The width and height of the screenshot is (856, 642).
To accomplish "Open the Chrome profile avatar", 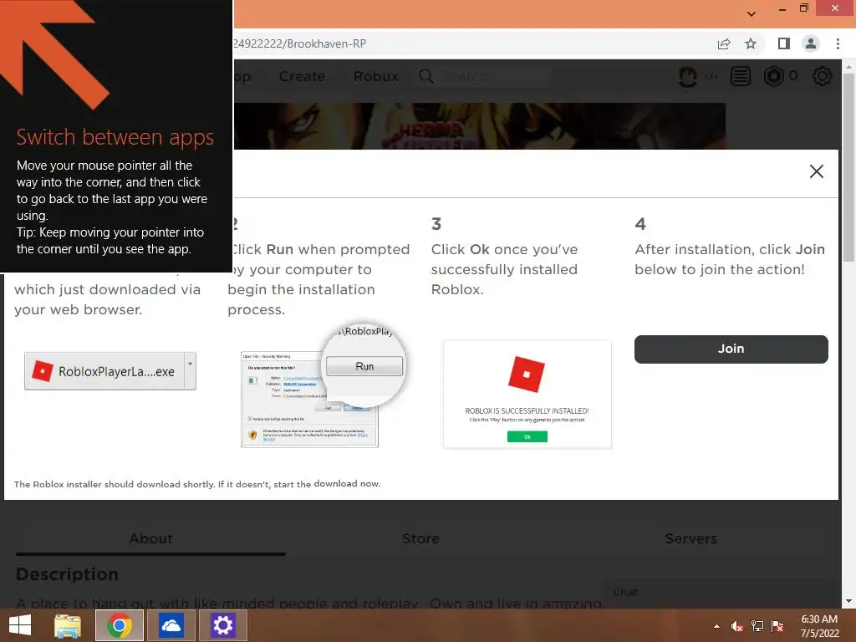I will 811,43.
